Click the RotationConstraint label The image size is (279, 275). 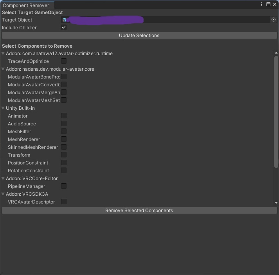coord(29,171)
